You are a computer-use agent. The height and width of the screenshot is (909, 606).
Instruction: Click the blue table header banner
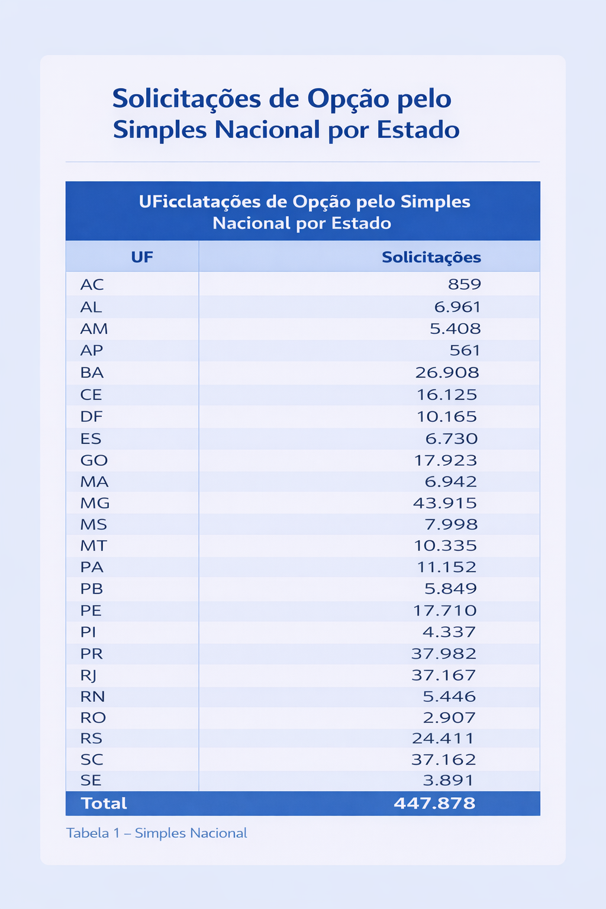coord(303,212)
